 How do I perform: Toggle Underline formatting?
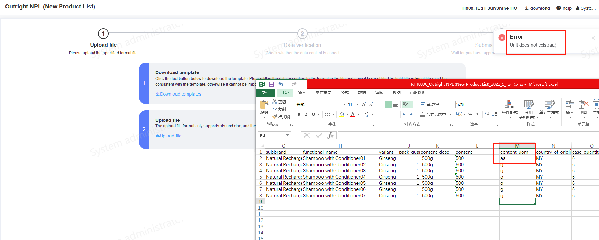tap(313, 114)
